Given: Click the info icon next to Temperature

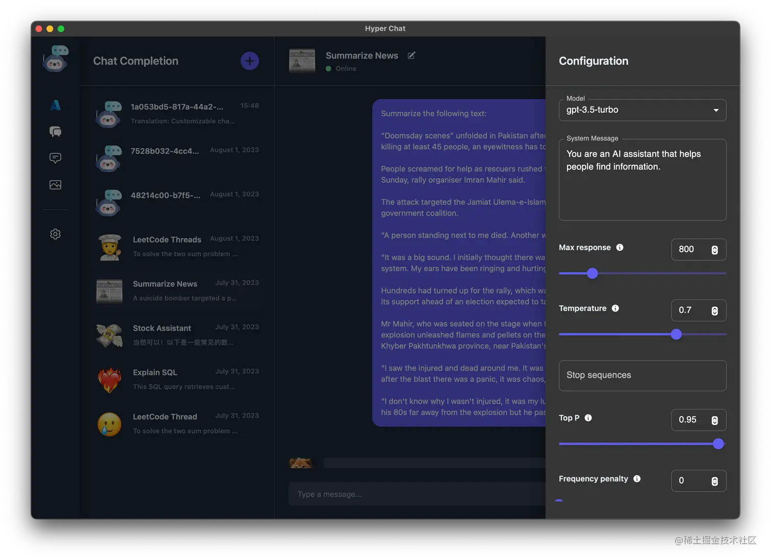Looking at the screenshot, I should pos(615,308).
